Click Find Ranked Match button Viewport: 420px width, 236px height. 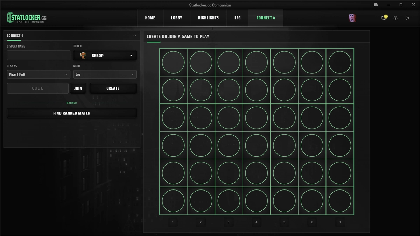click(x=72, y=113)
